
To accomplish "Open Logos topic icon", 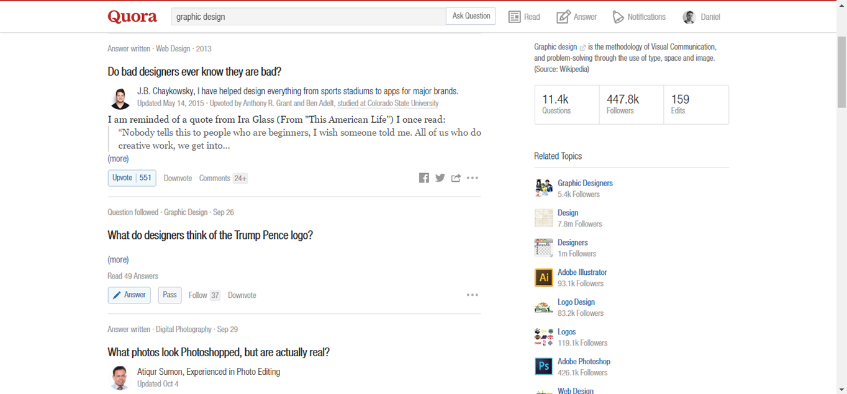I will (544, 337).
